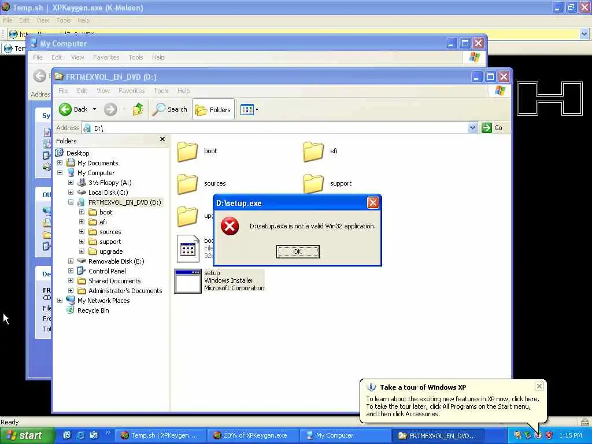Viewport: 592px width, 444px height.
Task: Open the Back history dropdown arrow
Action: click(x=94, y=109)
